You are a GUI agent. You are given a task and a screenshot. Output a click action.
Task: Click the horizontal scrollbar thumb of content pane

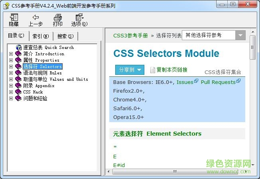tap(175, 171)
